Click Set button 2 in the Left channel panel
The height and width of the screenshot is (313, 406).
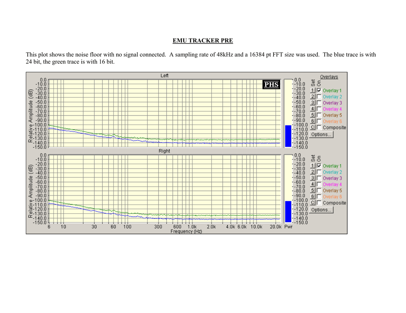coord(313,97)
